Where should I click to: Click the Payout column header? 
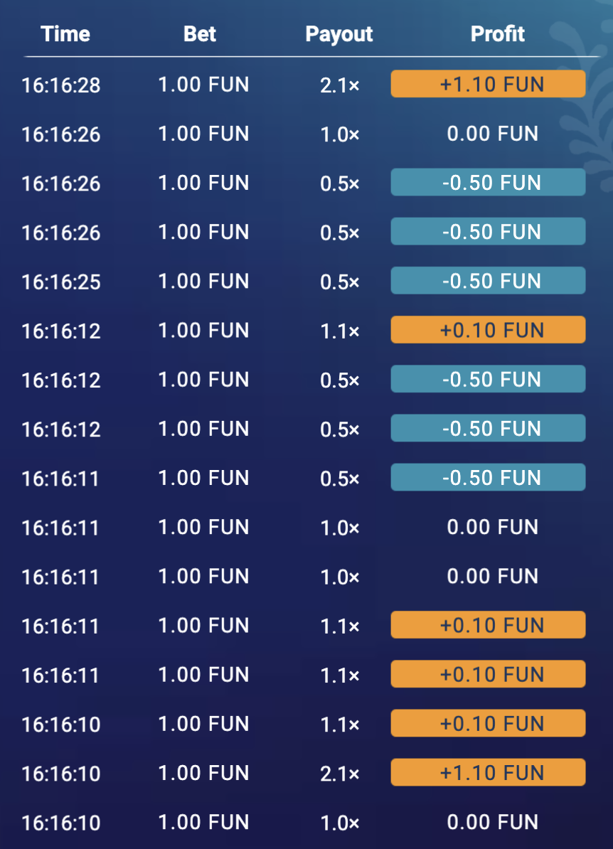point(339,34)
